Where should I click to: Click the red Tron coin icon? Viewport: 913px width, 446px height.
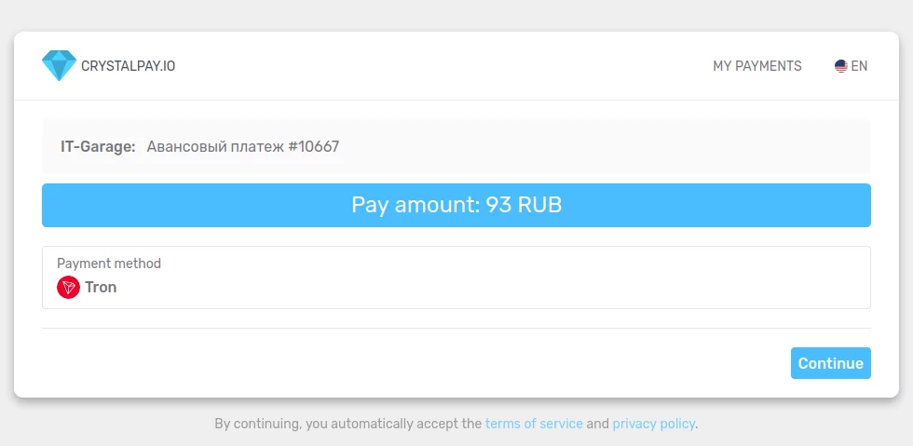coord(68,287)
